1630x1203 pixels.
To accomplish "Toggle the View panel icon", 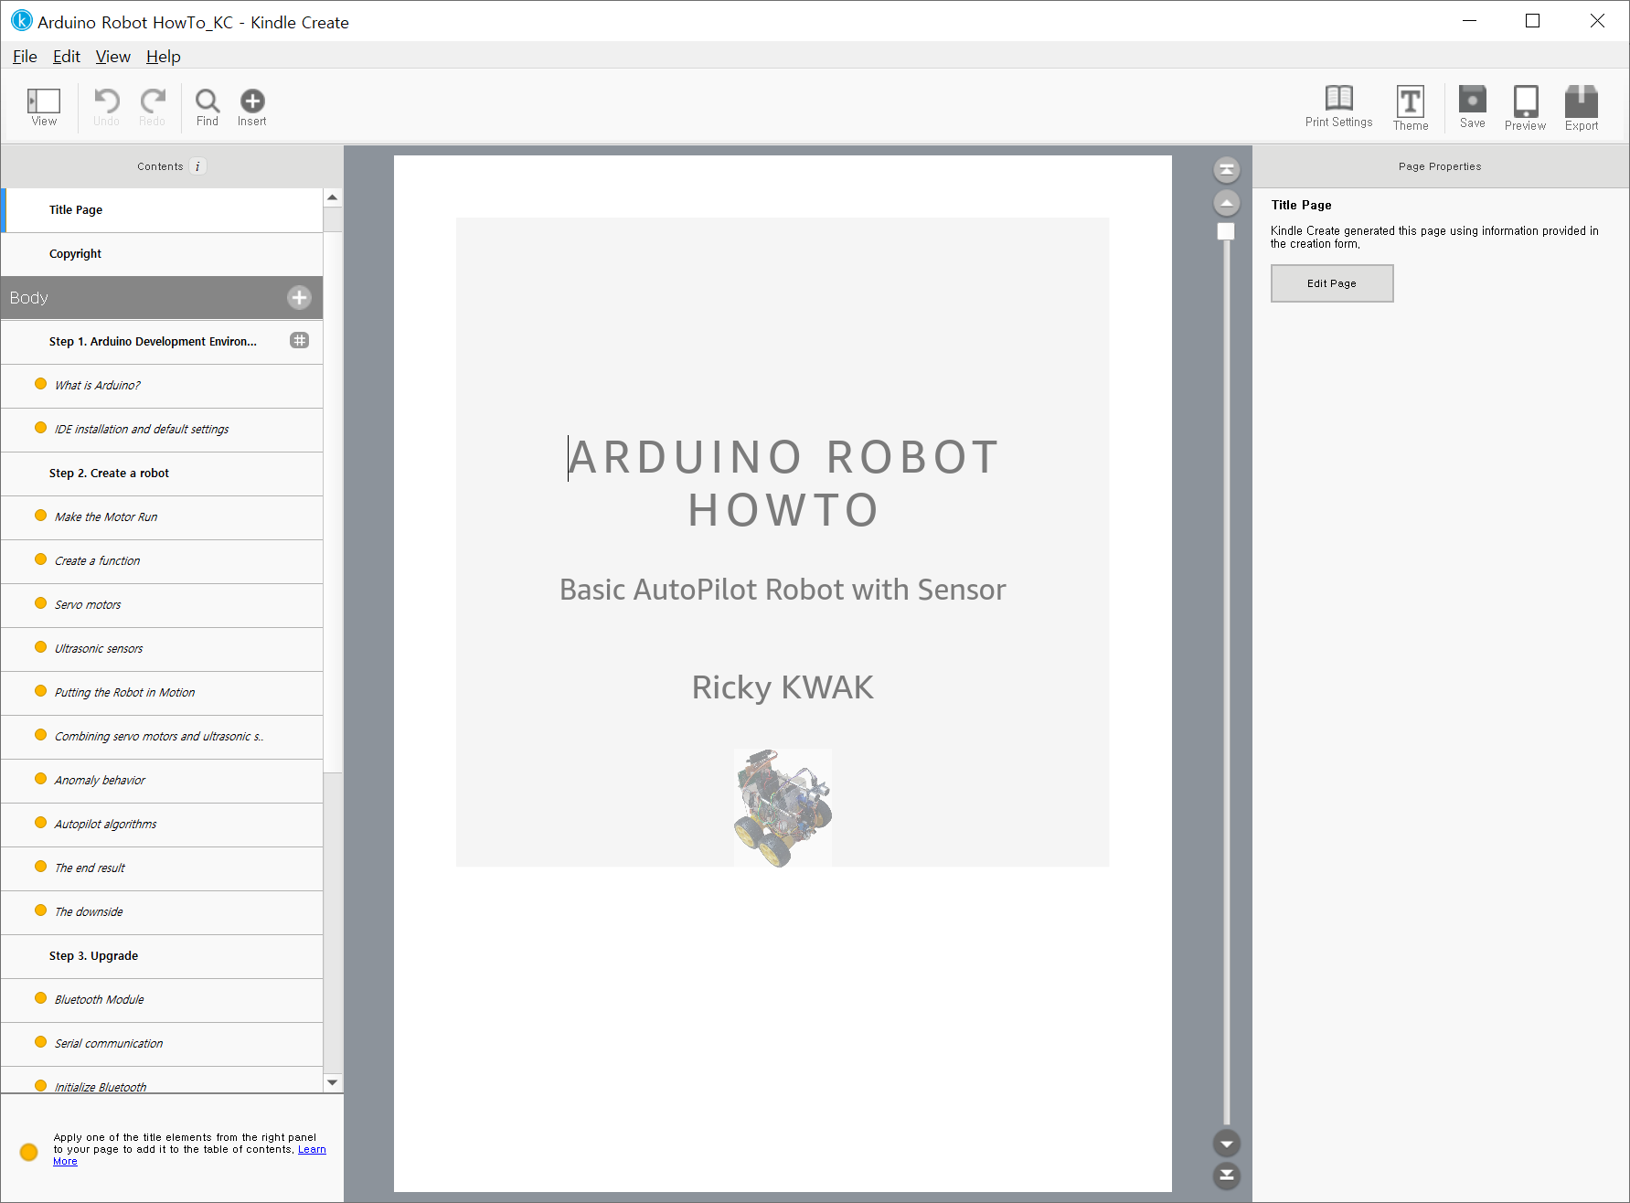I will click(x=44, y=107).
